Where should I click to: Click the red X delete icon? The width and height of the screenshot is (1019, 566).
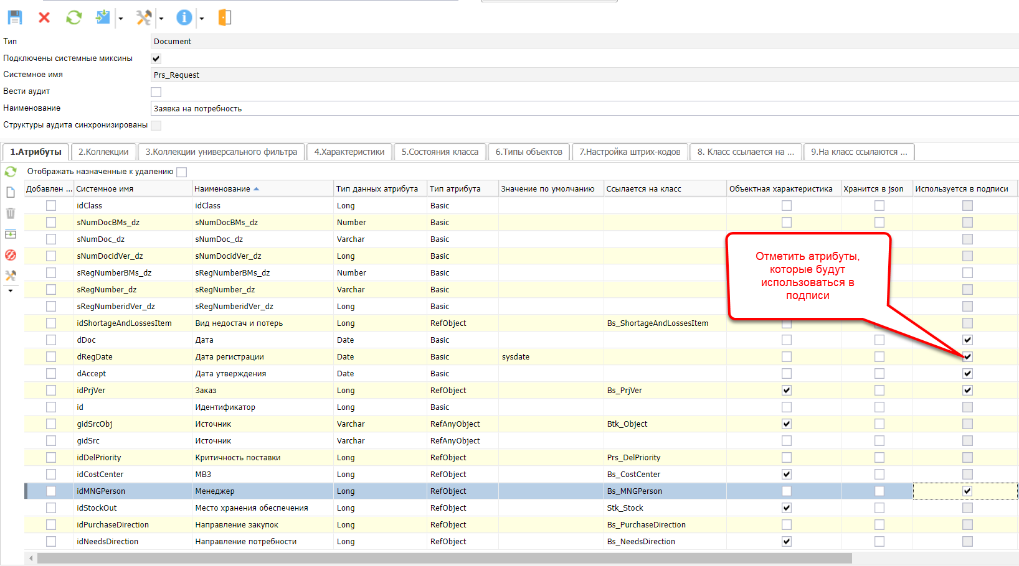(x=44, y=17)
